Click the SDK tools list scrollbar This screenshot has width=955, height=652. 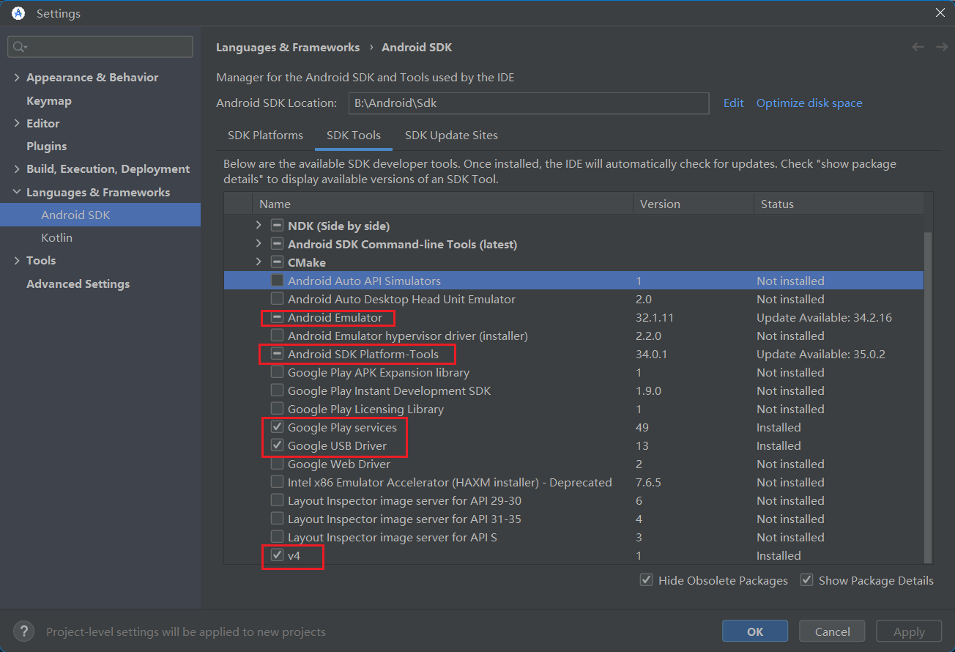pyautogui.click(x=928, y=398)
